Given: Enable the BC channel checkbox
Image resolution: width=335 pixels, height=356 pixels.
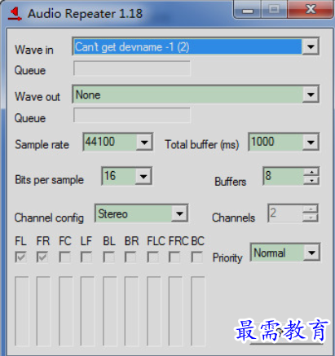Looking at the screenshot, I should point(196,257).
